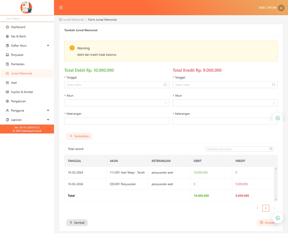Click the Suplier & Kontak icon
The image size is (288, 238).
point(7,92)
